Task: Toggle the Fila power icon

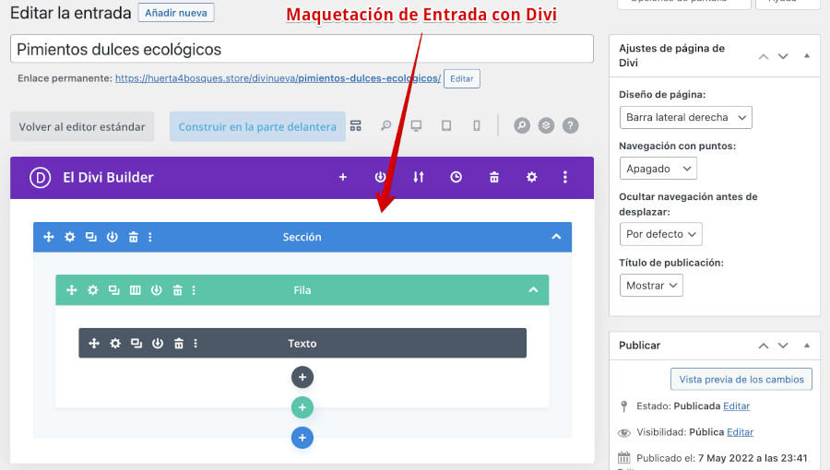Action: (156, 290)
